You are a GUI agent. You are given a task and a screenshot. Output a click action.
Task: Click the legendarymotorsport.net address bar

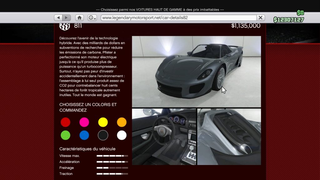(179, 18)
